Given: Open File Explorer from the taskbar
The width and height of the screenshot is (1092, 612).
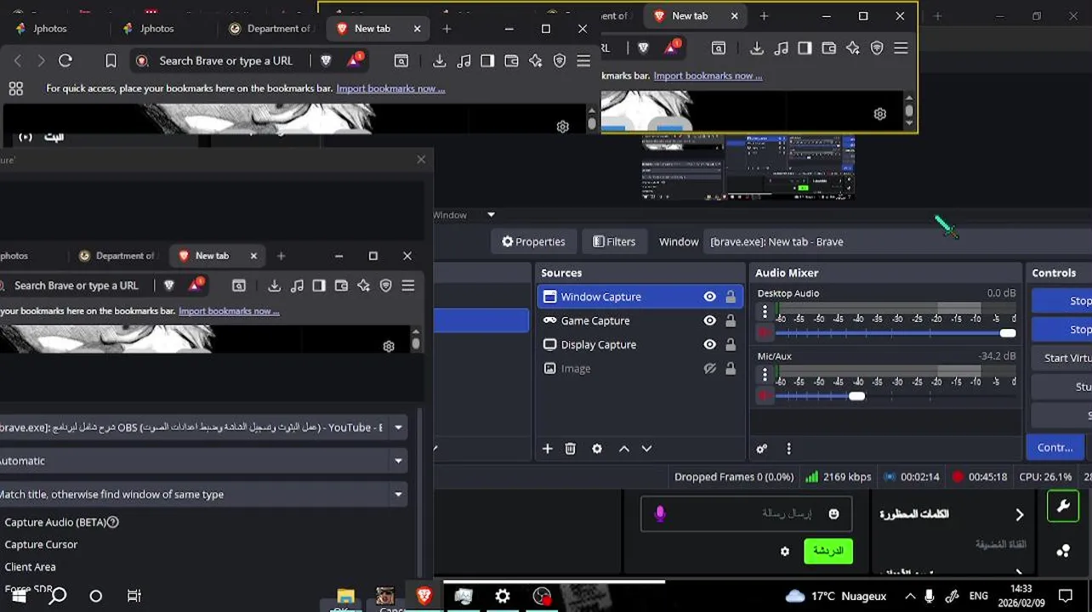Looking at the screenshot, I should coord(345,596).
